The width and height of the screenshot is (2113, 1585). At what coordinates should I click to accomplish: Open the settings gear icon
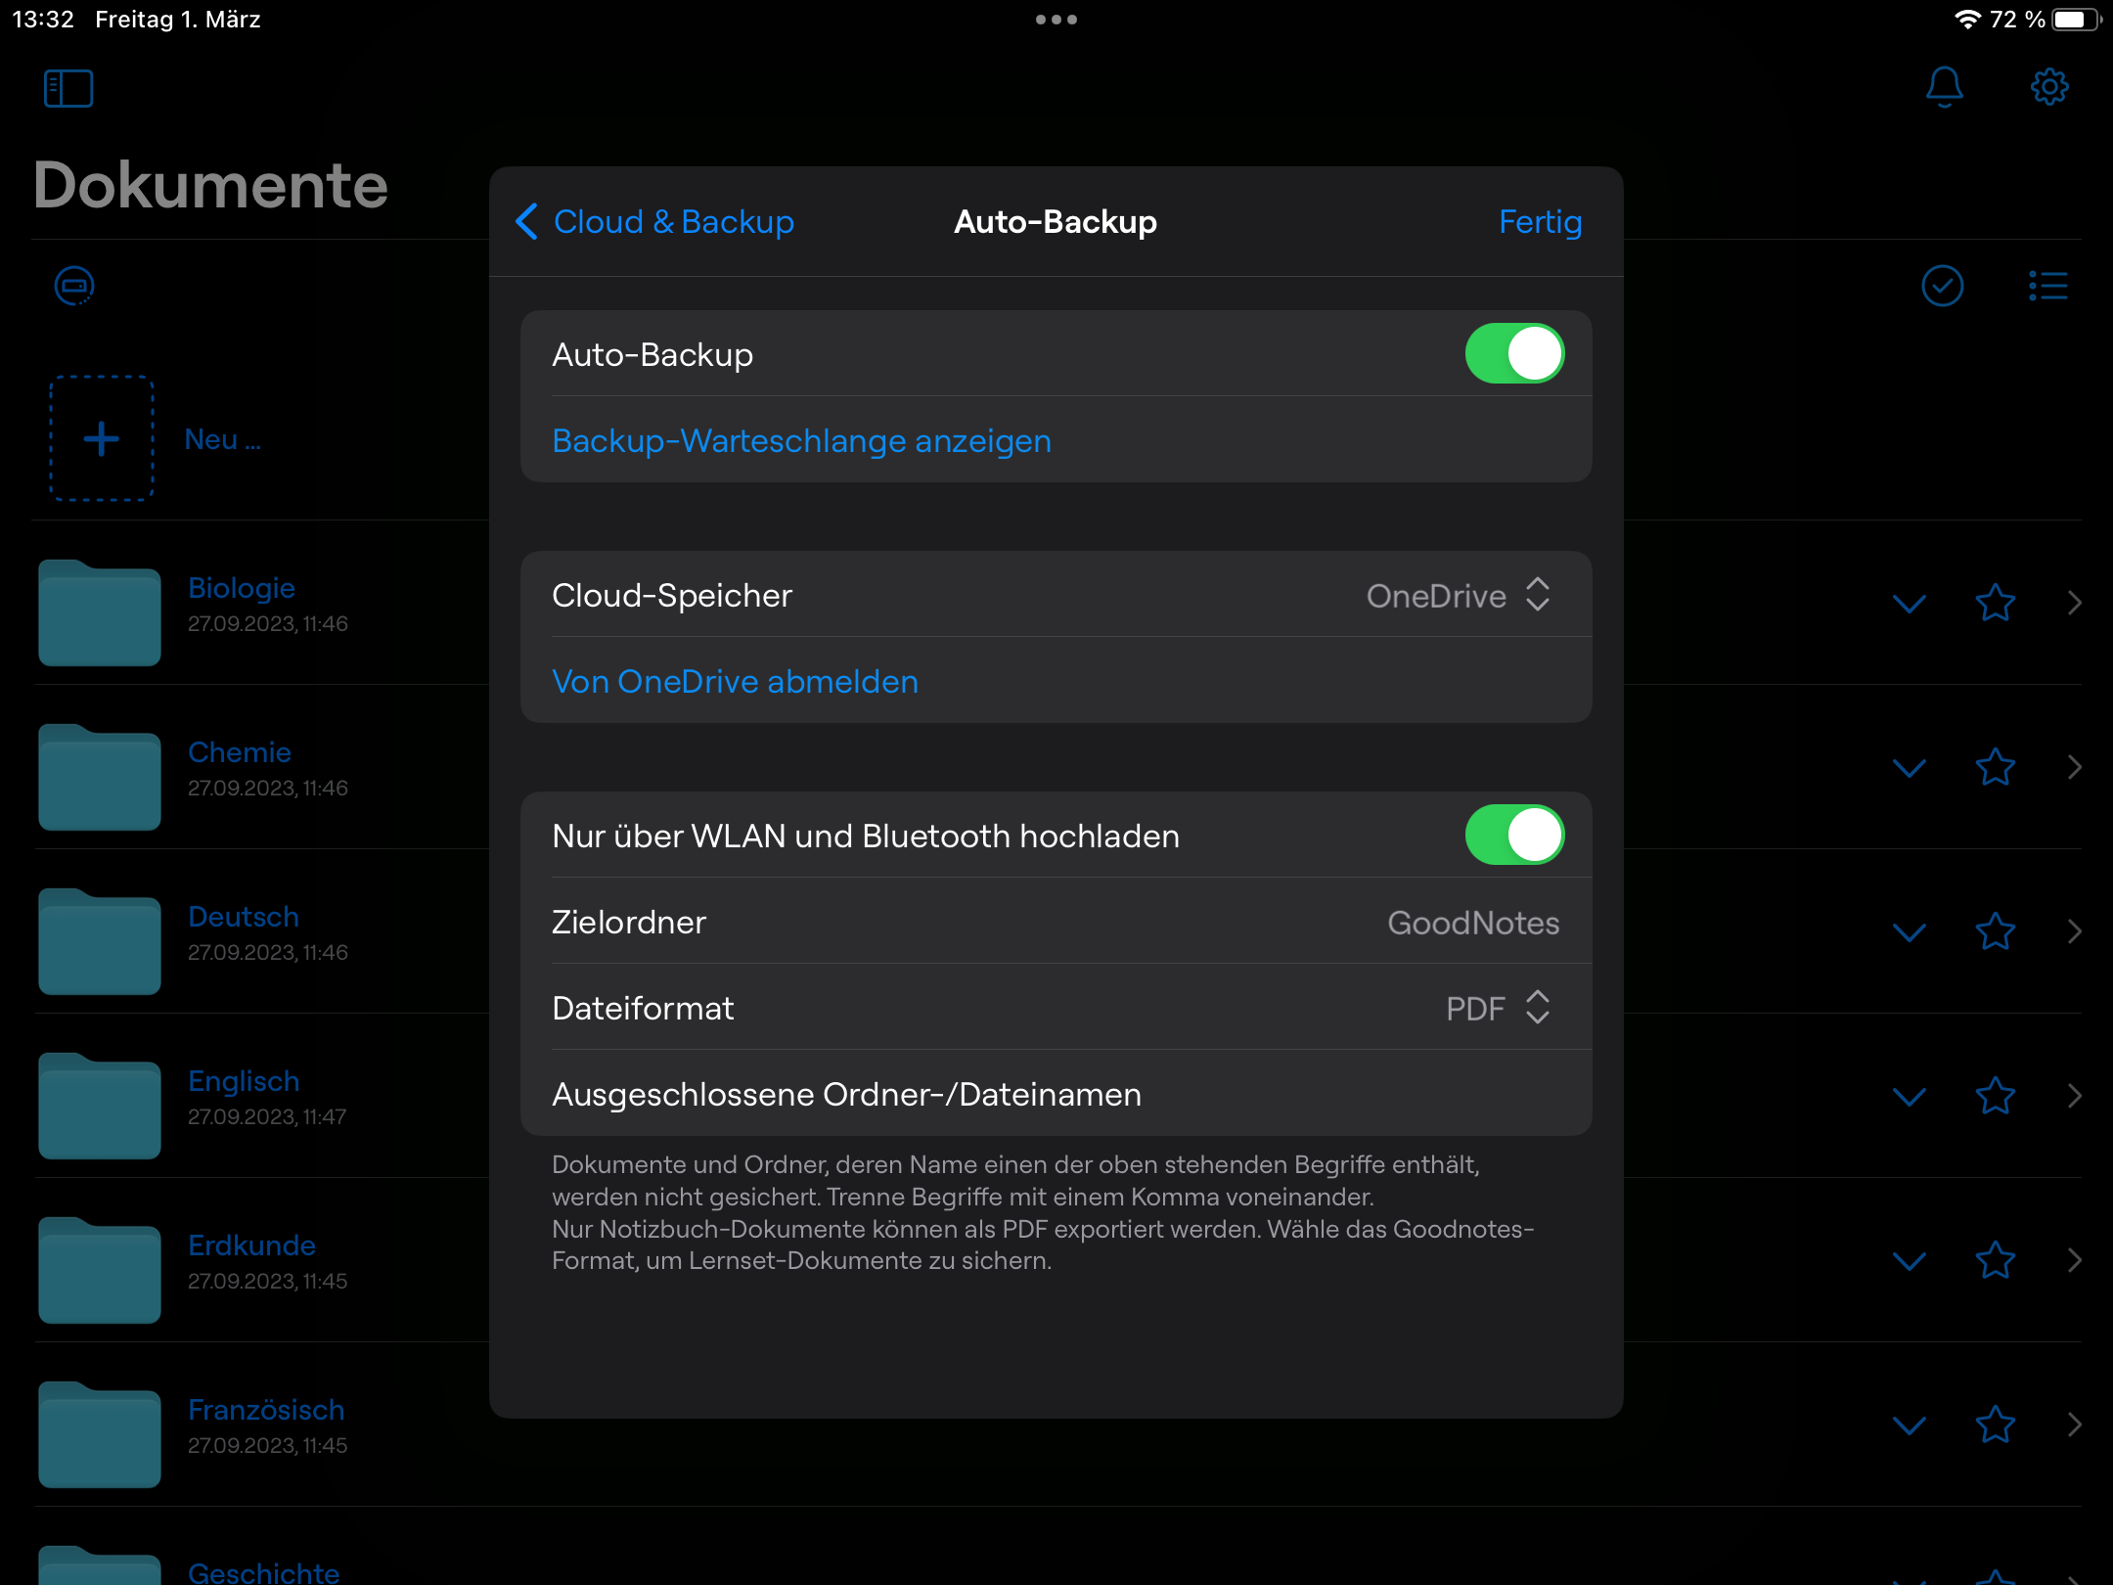(x=2049, y=87)
